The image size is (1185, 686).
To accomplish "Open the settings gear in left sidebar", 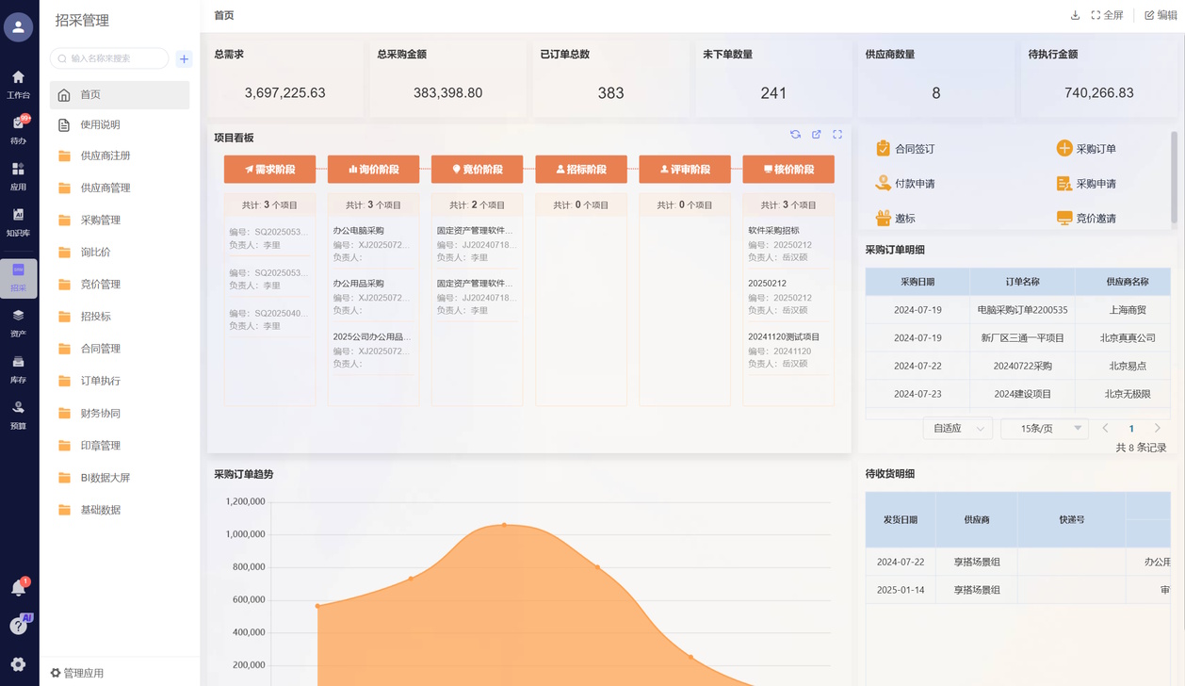I will point(18,664).
